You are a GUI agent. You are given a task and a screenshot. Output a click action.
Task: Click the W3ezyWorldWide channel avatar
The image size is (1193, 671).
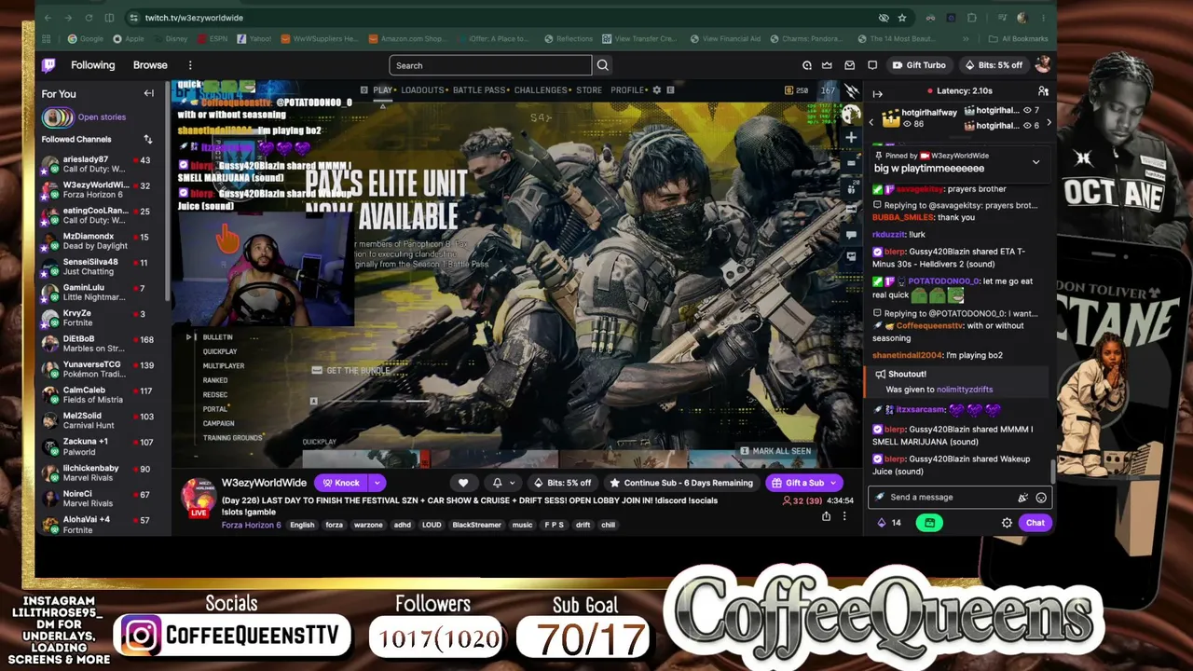(198, 498)
